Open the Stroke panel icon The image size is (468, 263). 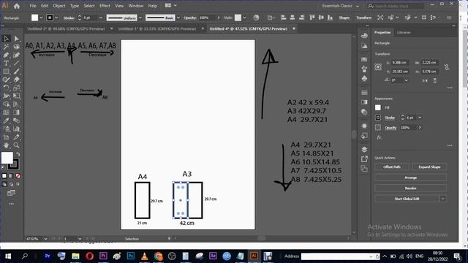364,93
